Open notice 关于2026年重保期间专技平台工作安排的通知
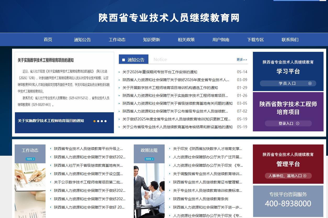This screenshot has width=328, height=218. click(160, 72)
